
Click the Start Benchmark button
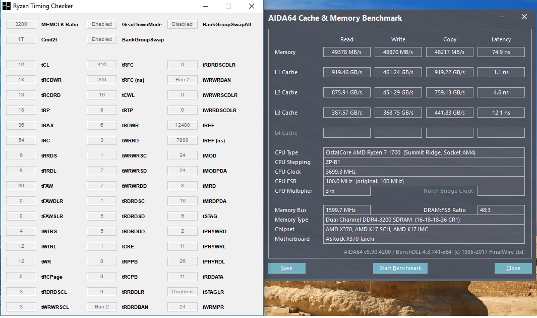400,268
